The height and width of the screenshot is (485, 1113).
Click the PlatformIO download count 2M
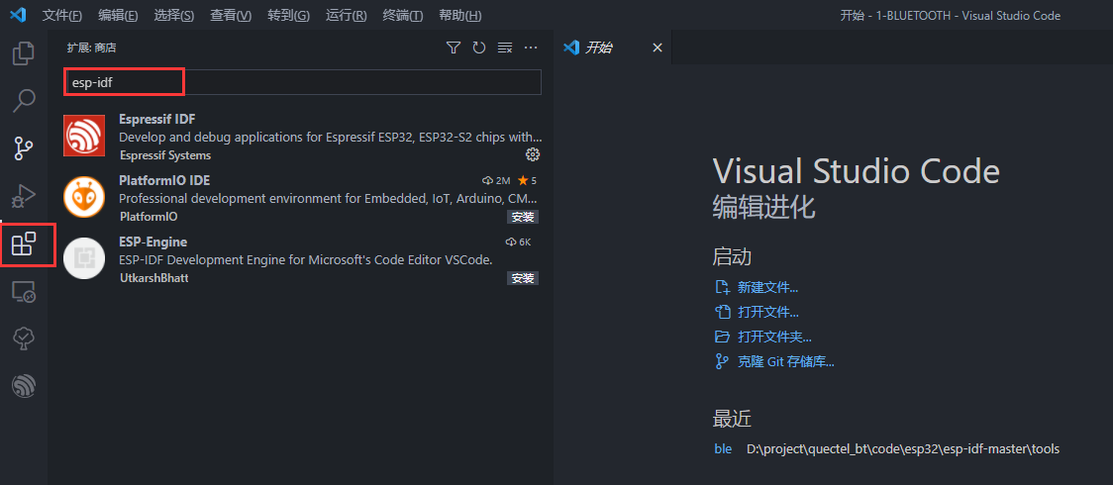pyautogui.click(x=497, y=181)
